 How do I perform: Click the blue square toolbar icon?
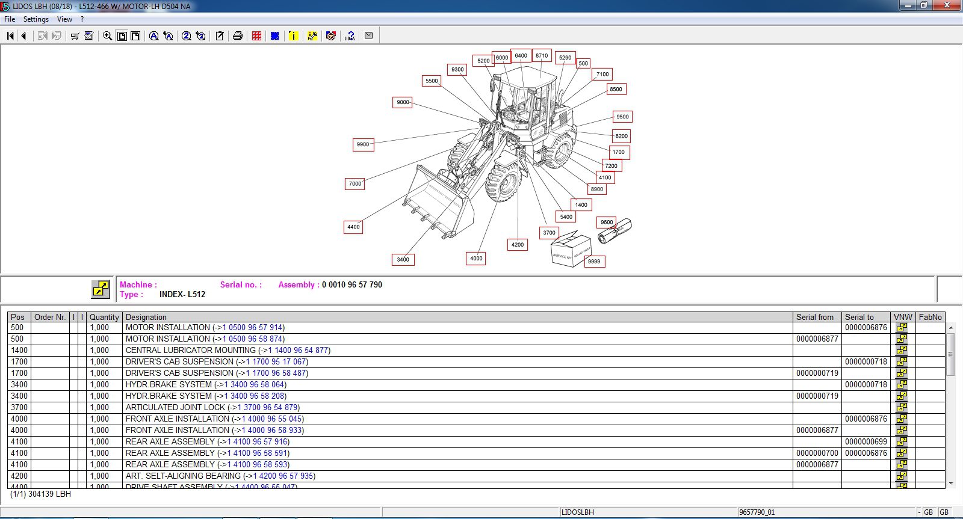pos(274,36)
